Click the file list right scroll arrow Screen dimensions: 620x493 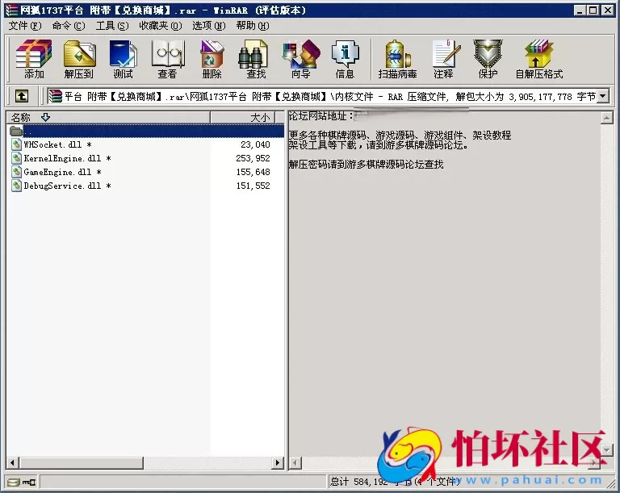coord(278,462)
